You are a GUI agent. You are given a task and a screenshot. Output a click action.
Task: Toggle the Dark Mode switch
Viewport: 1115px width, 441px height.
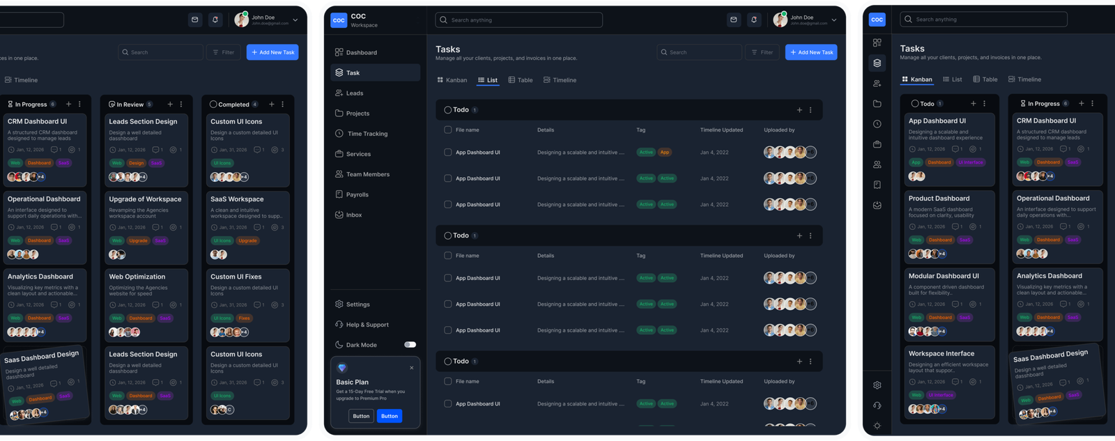point(410,345)
